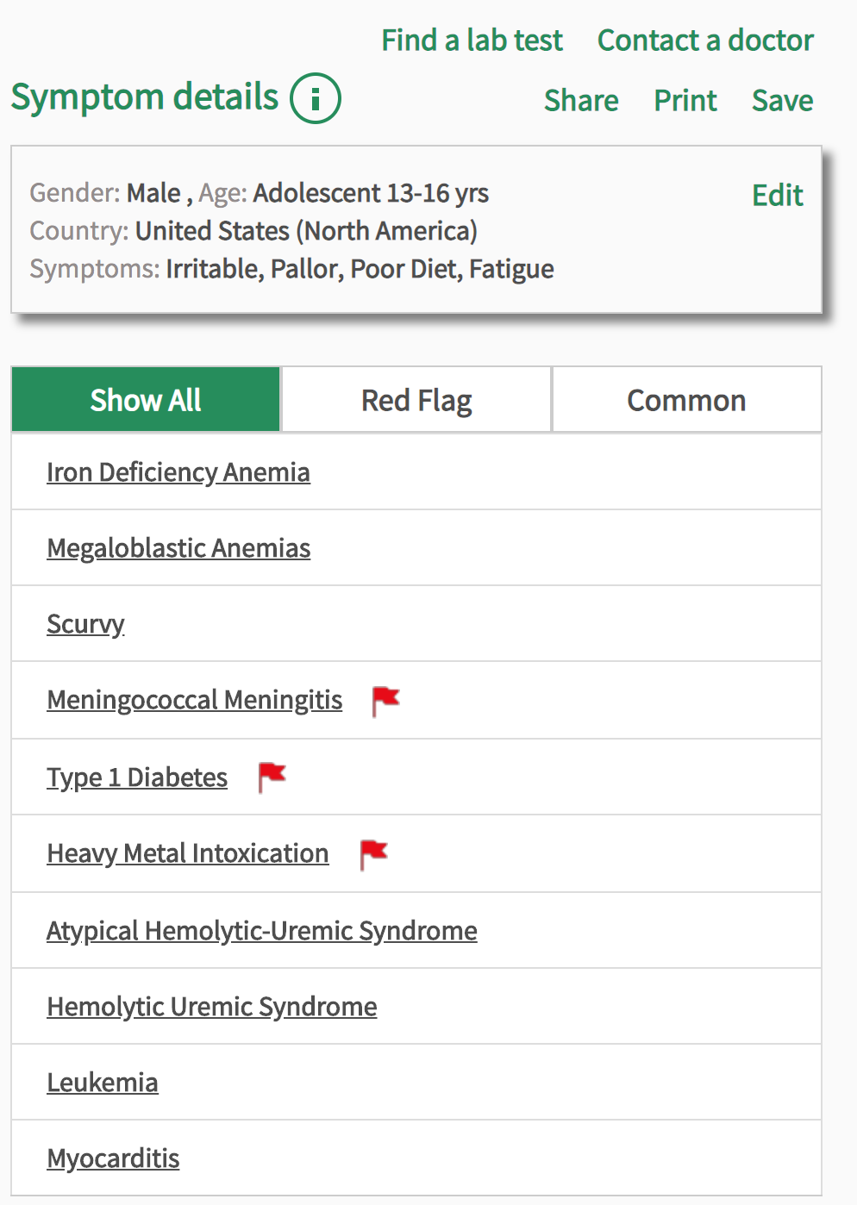Open Atypical Hemolytic-Uremic Syndrome entry
Image resolution: width=857 pixels, height=1205 pixels.
point(262,931)
